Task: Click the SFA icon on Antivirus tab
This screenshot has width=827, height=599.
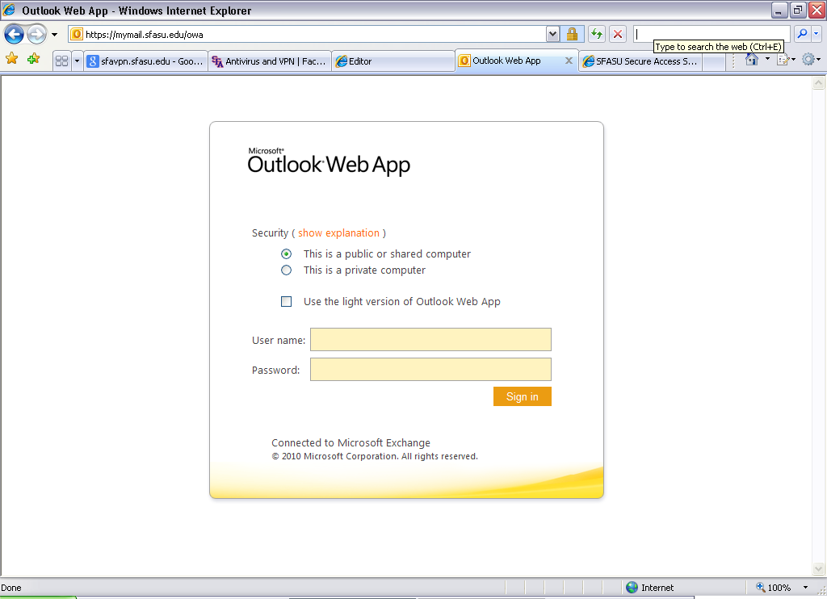Action: point(216,61)
